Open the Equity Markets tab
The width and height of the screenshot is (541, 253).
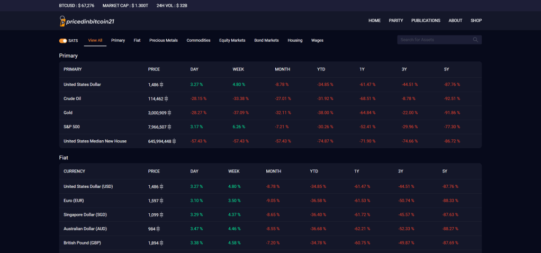[232, 40]
